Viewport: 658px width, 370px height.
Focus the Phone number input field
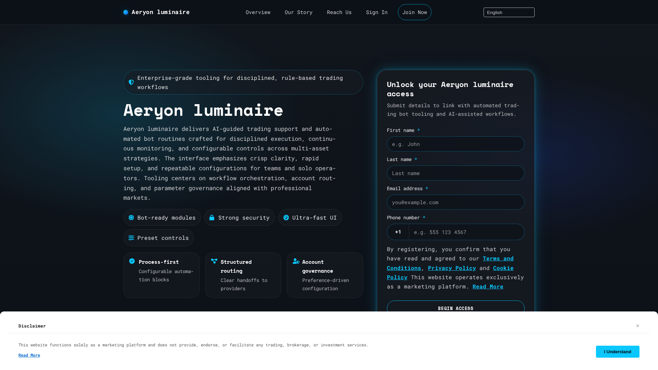(x=467, y=232)
